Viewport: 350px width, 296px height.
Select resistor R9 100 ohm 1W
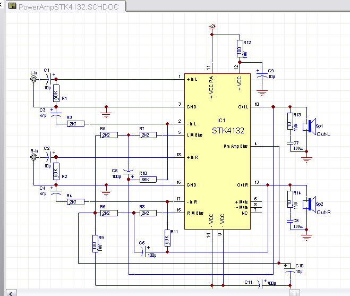(95, 243)
